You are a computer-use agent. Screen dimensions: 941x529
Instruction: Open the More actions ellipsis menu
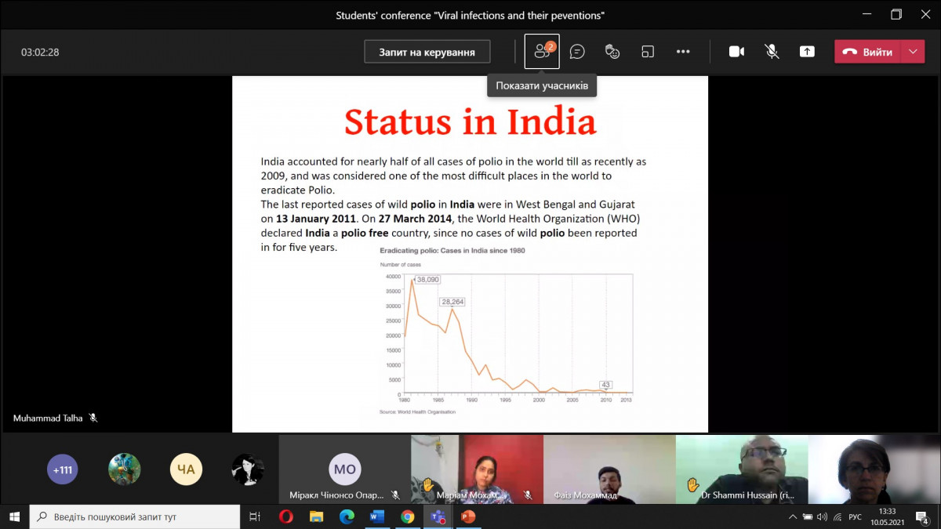pos(683,52)
